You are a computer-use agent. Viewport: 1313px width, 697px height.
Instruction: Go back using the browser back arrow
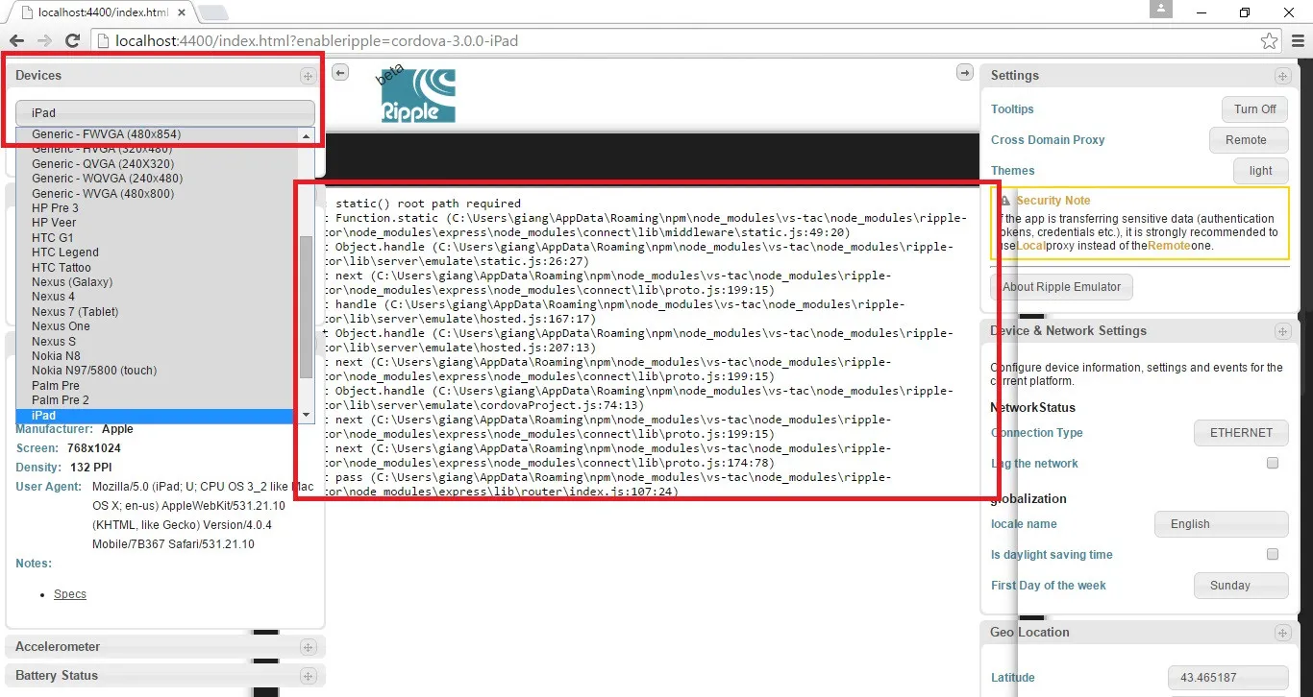16,41
